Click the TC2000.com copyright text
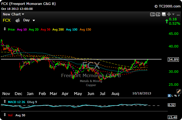The width and height of the screenshot is (182, 120). (x=167, y=6)
